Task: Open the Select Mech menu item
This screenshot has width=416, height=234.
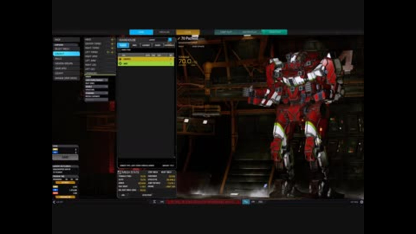Action: pos(66,49)
